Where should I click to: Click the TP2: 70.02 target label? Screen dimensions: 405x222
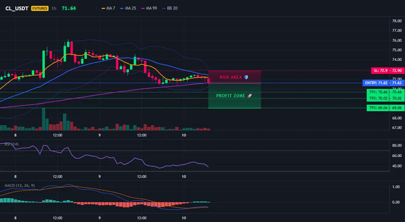pyautogui.click(x=378, y=98)
